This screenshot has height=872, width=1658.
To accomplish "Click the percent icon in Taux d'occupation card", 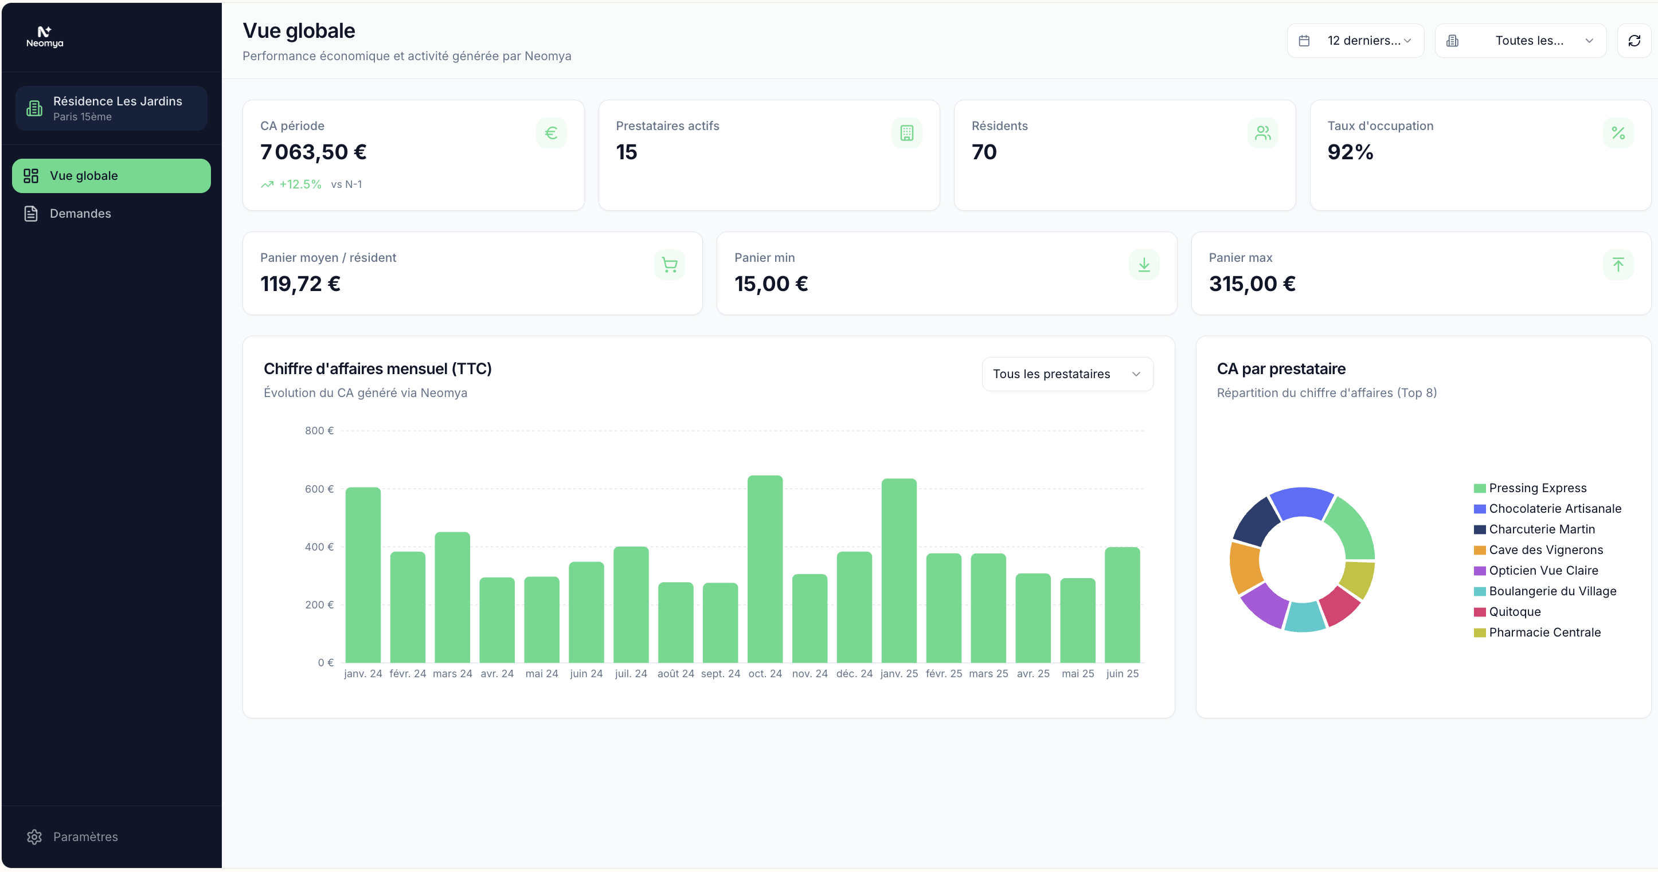I will pyautogui.click(x=1617, y=133).
